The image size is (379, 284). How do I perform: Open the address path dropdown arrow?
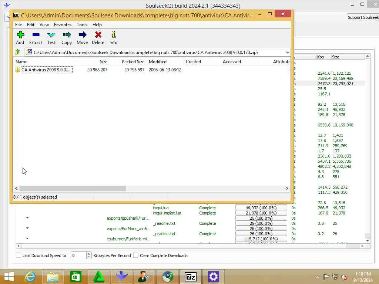click(x=287, y=53)
